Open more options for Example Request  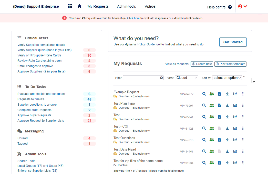click(x=243, y=94)
